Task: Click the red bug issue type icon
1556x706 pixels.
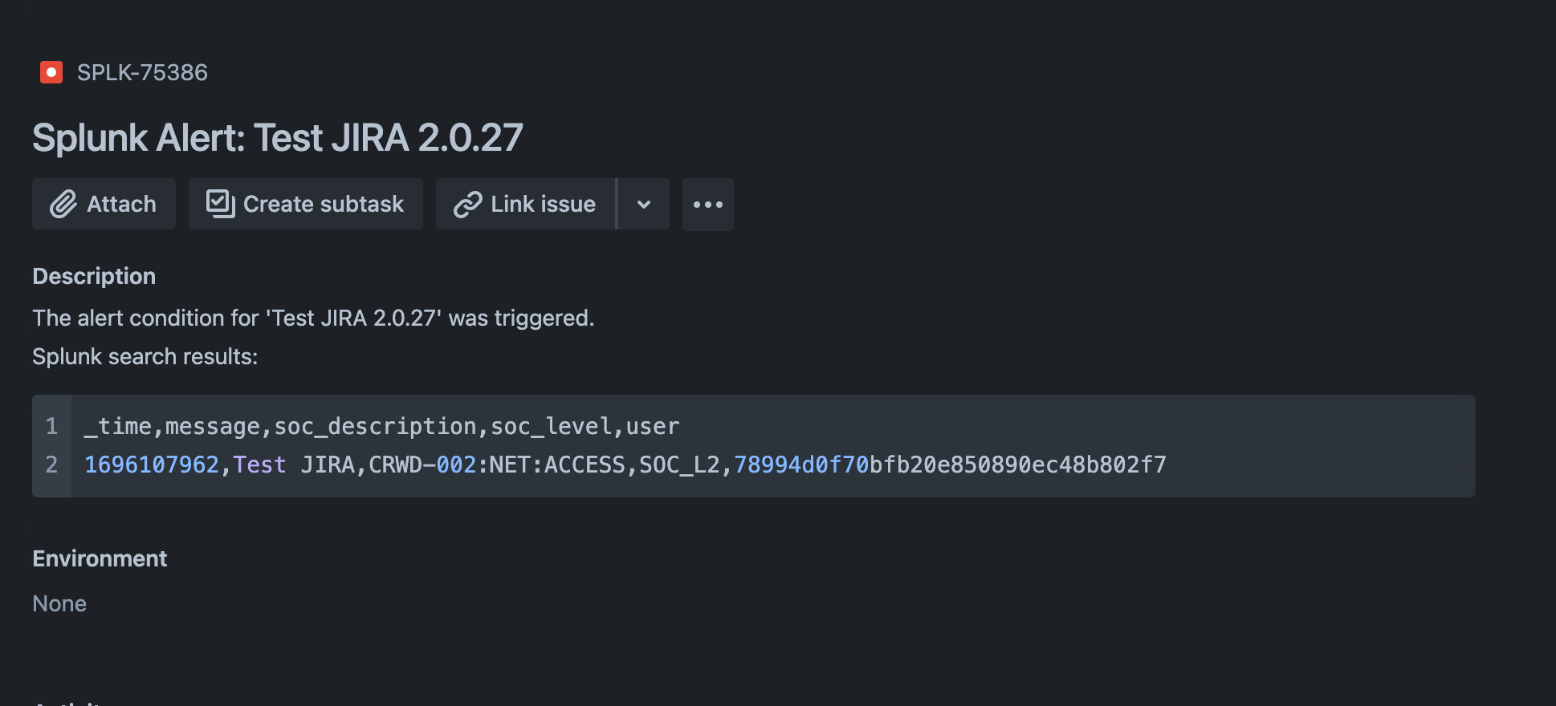Action: pyautogui.click(x=51, y=73)
